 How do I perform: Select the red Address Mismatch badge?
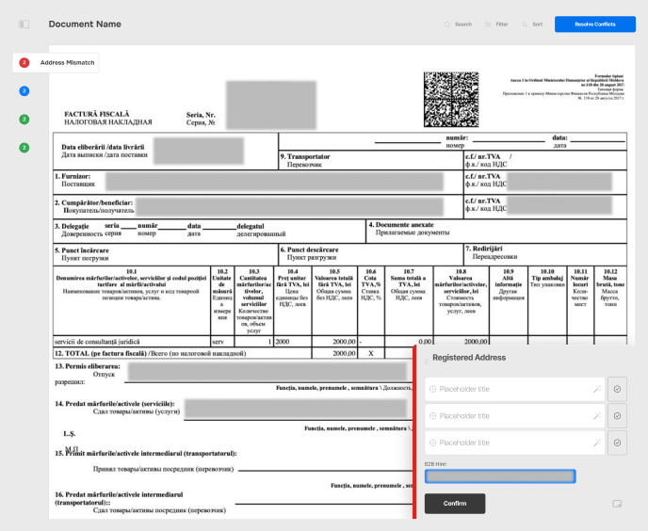click(24, 63)
